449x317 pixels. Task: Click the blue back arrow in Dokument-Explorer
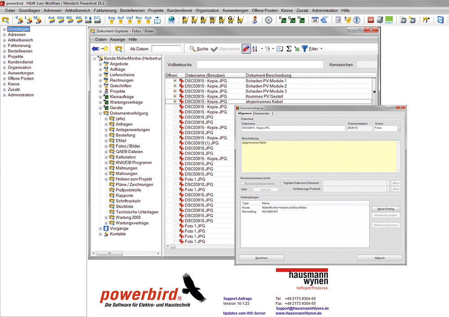coord(95,49)
